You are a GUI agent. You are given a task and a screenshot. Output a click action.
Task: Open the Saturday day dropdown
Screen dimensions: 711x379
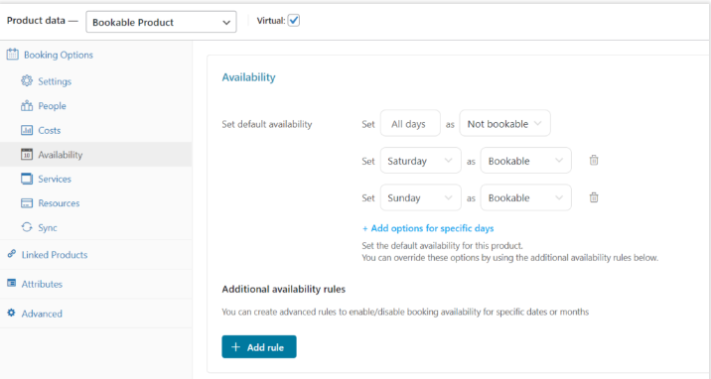pyautogui.click(x=420, y=161)
